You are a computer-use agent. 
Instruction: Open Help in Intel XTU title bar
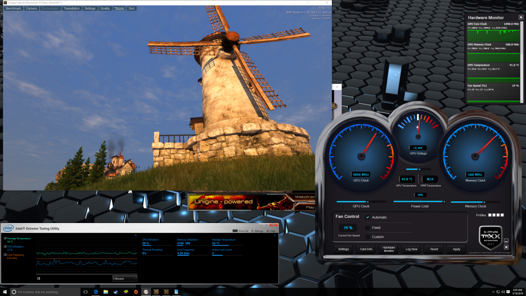click(271, 231)
